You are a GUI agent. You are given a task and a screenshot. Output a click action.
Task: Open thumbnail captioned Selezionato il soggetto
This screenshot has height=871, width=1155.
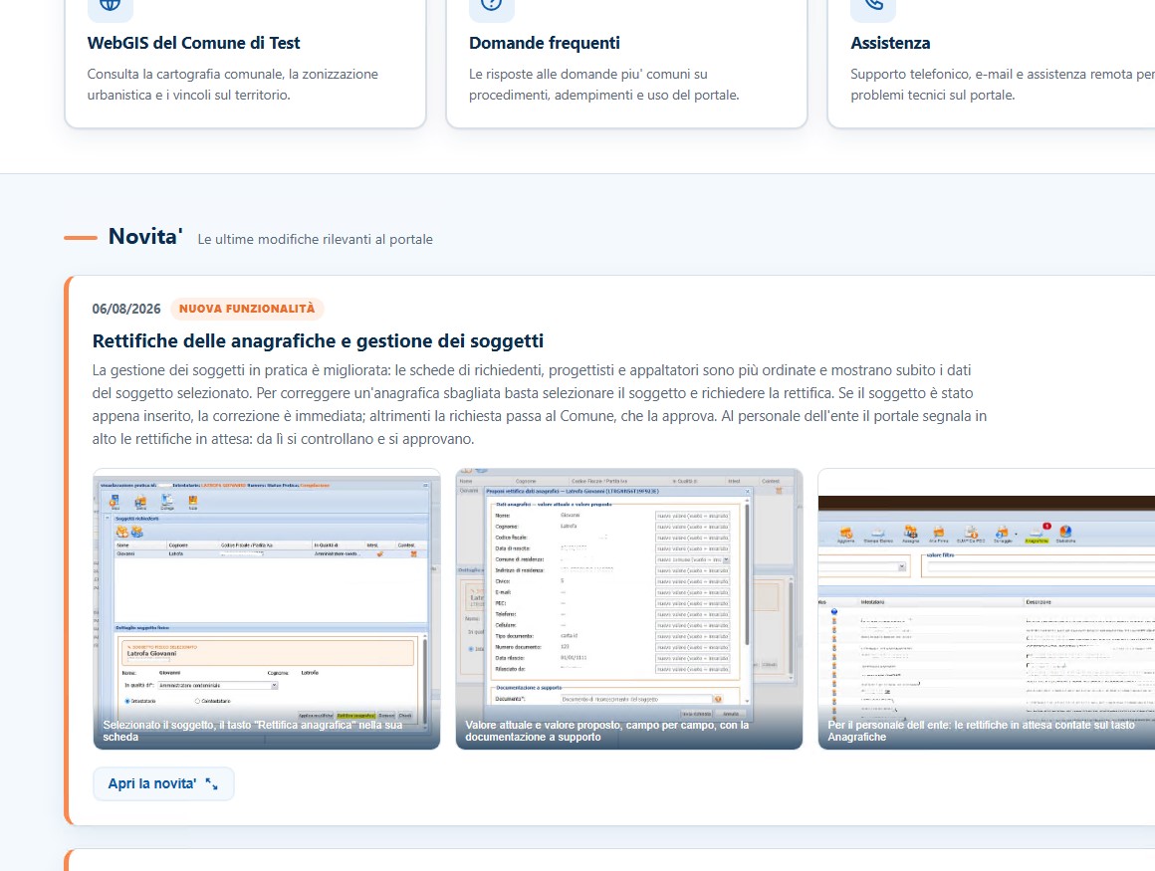click(267, 609)
